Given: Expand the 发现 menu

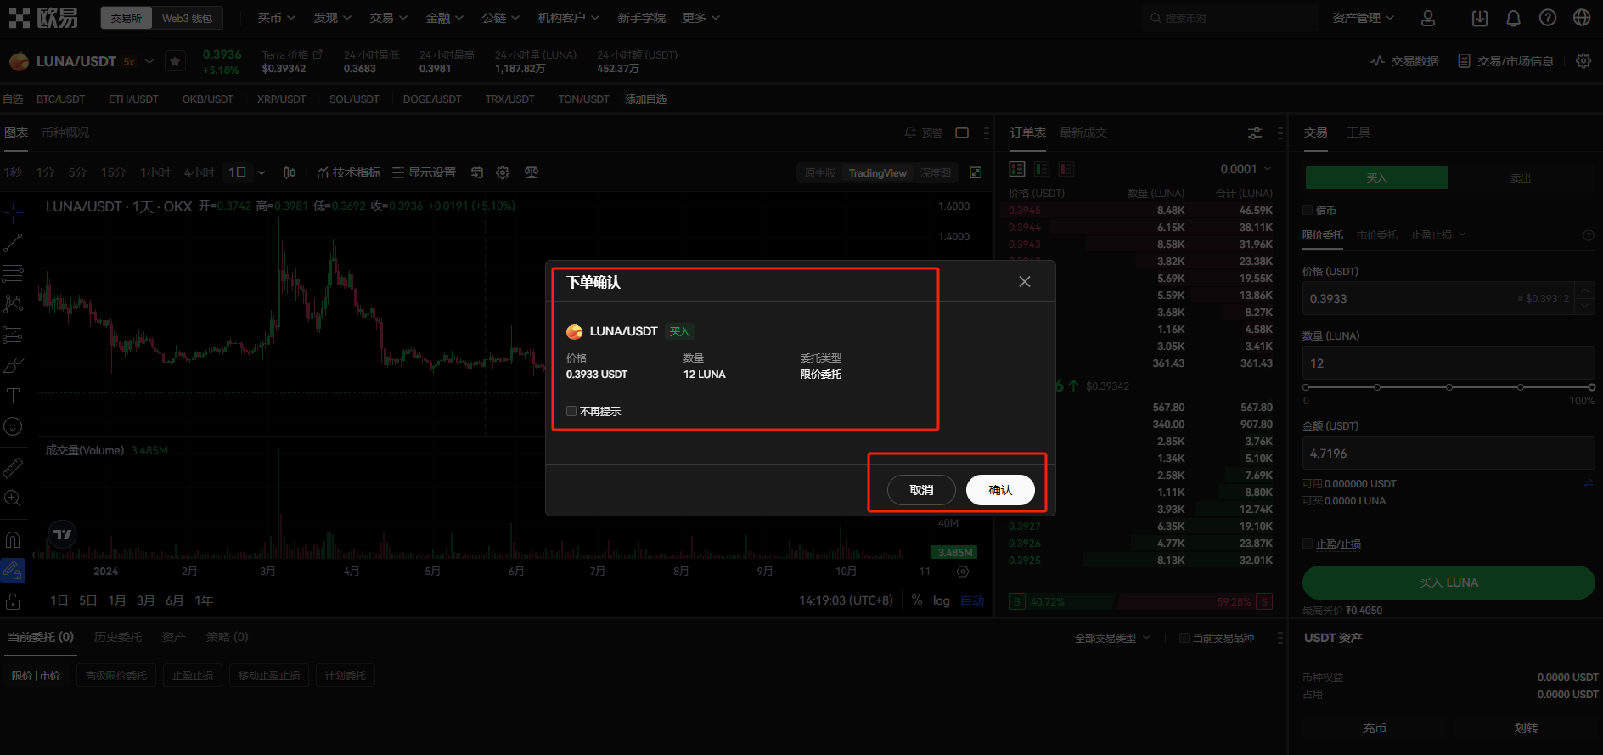Looking at the screenshot, I should pyautogui.click(x=332, y=18).
